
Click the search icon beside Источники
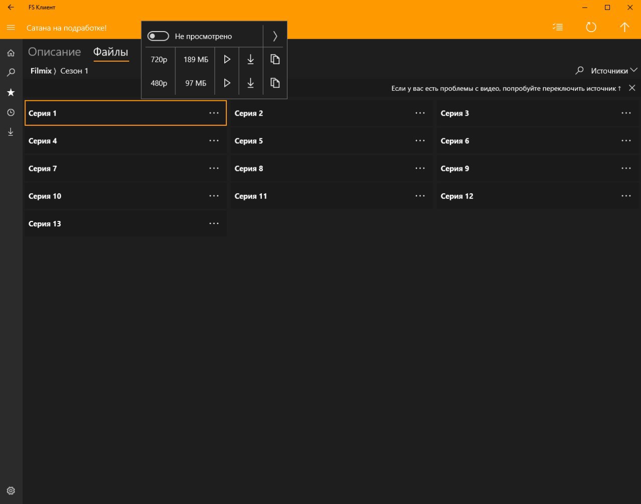click(x=579, y=71)
